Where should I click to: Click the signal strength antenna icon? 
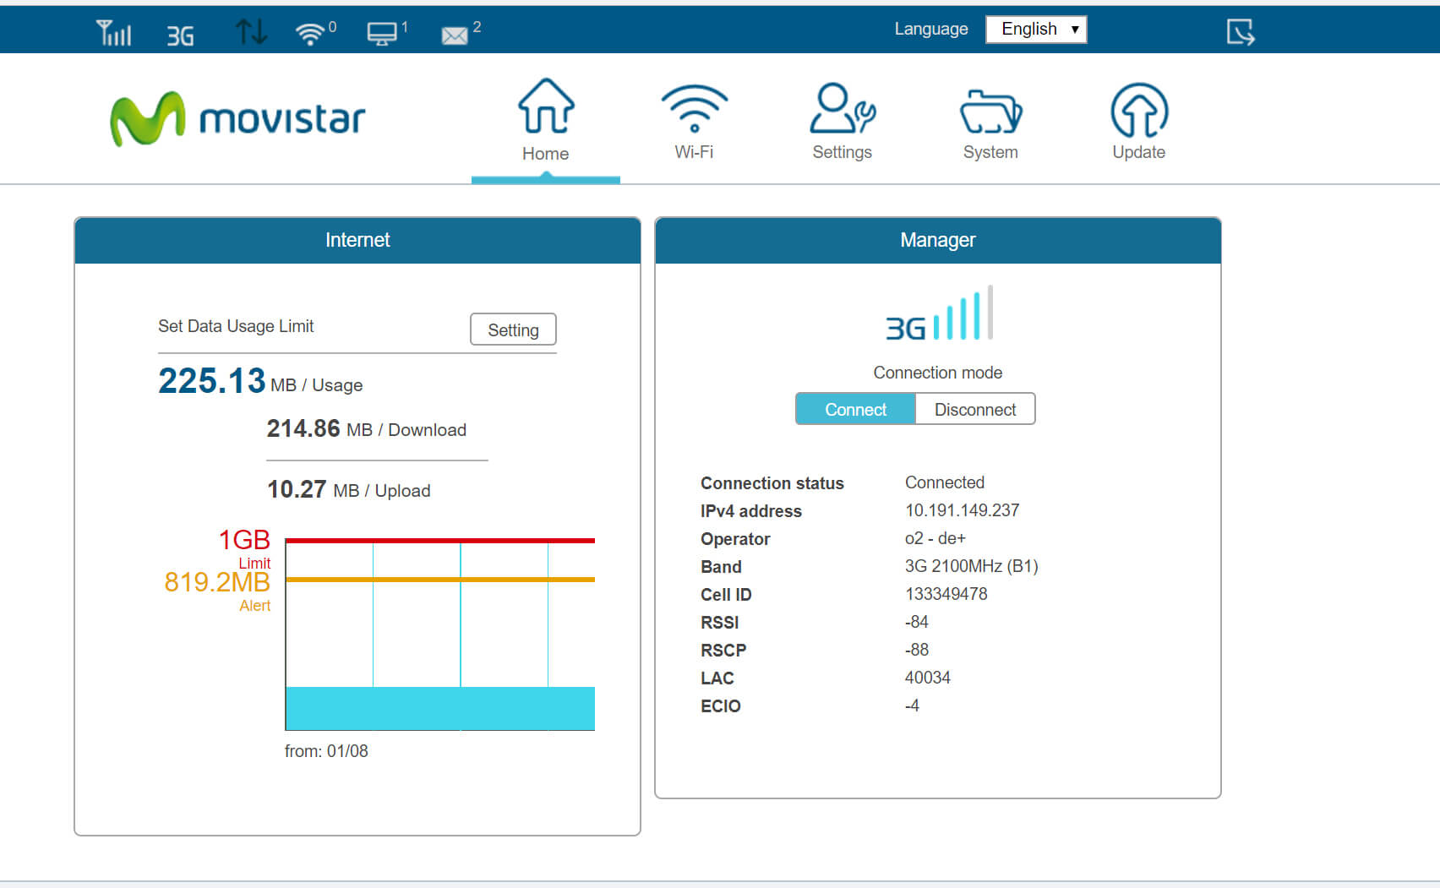(x=113, y=33)
